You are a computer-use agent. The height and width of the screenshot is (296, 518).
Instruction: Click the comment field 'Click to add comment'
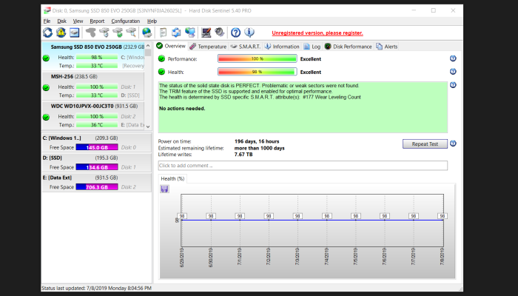pyautogui.click(x=303, y=166)
